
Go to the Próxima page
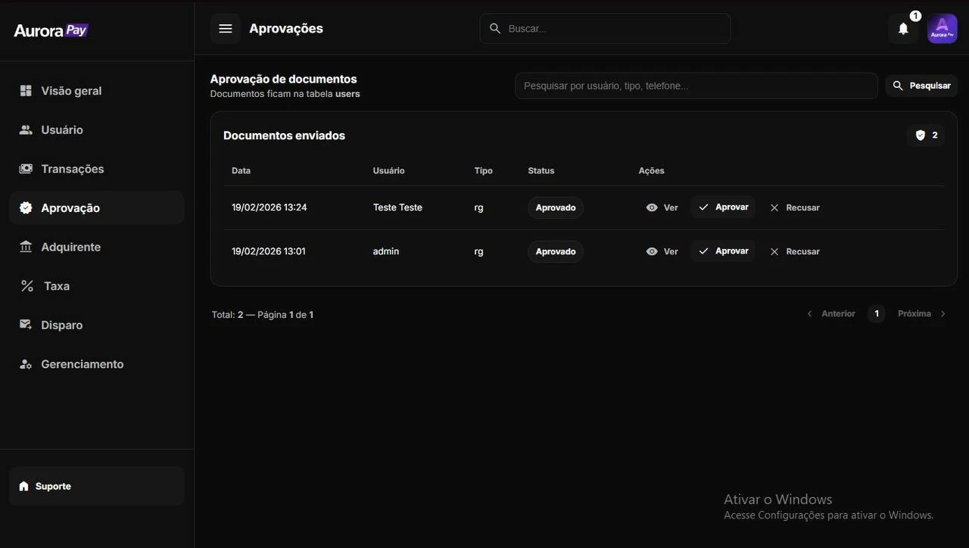[921, 313]
